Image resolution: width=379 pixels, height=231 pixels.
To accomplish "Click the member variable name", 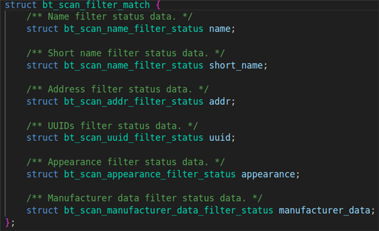I will click(x=220, y=29).
